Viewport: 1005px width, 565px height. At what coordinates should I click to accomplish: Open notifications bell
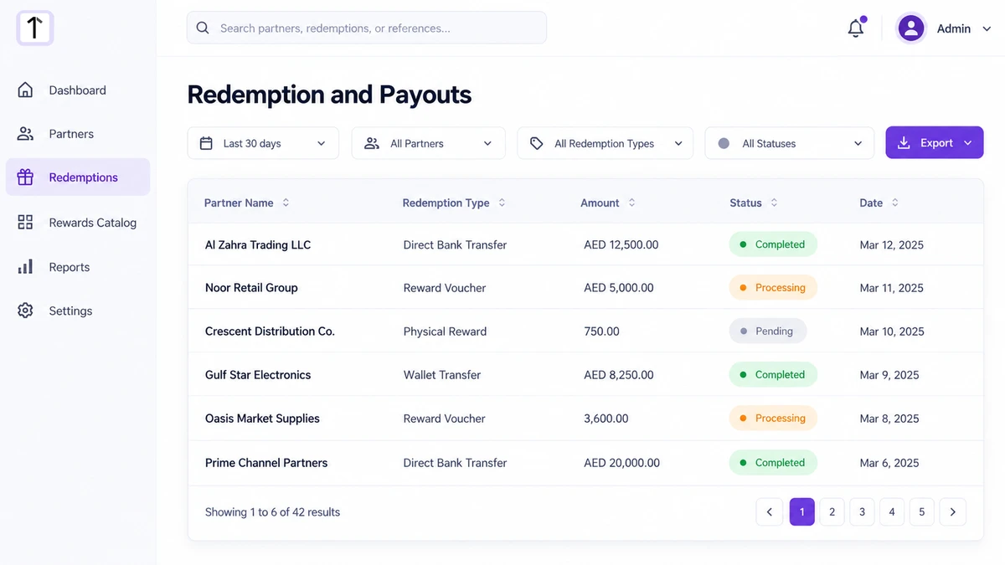[856, 28]
